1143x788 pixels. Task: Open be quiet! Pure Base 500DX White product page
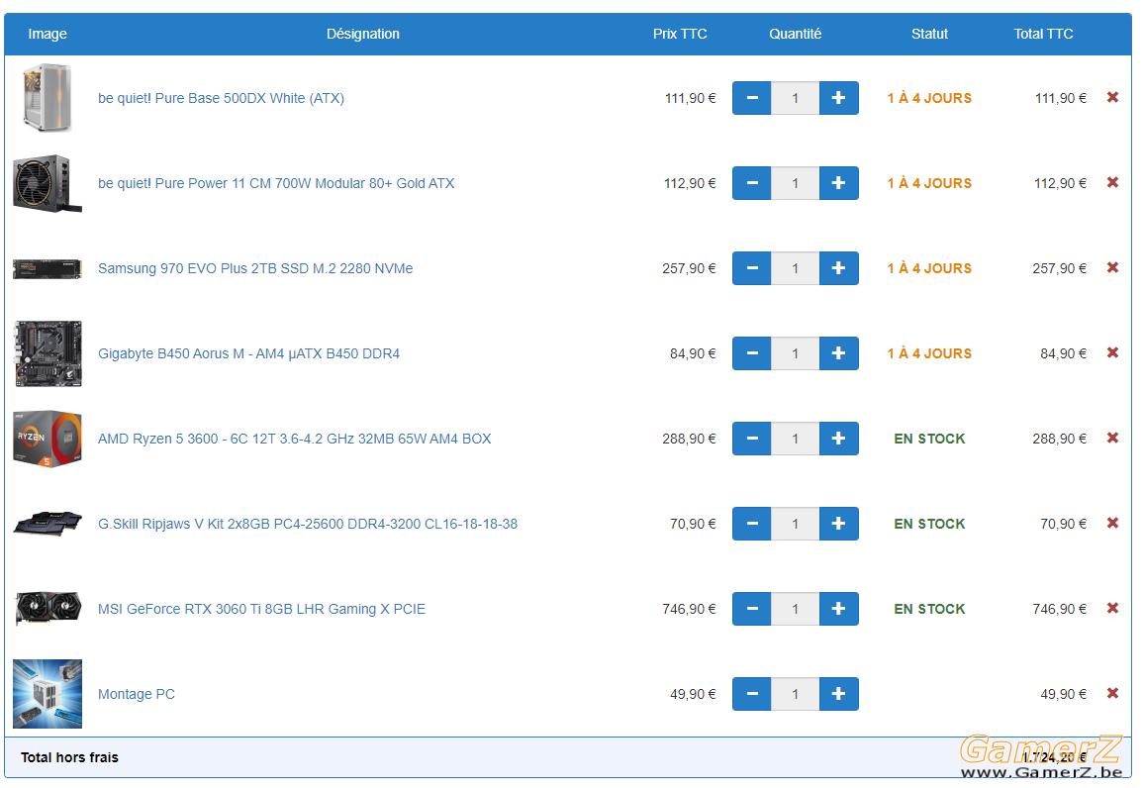pyautogui.click(x=221, y=98)
